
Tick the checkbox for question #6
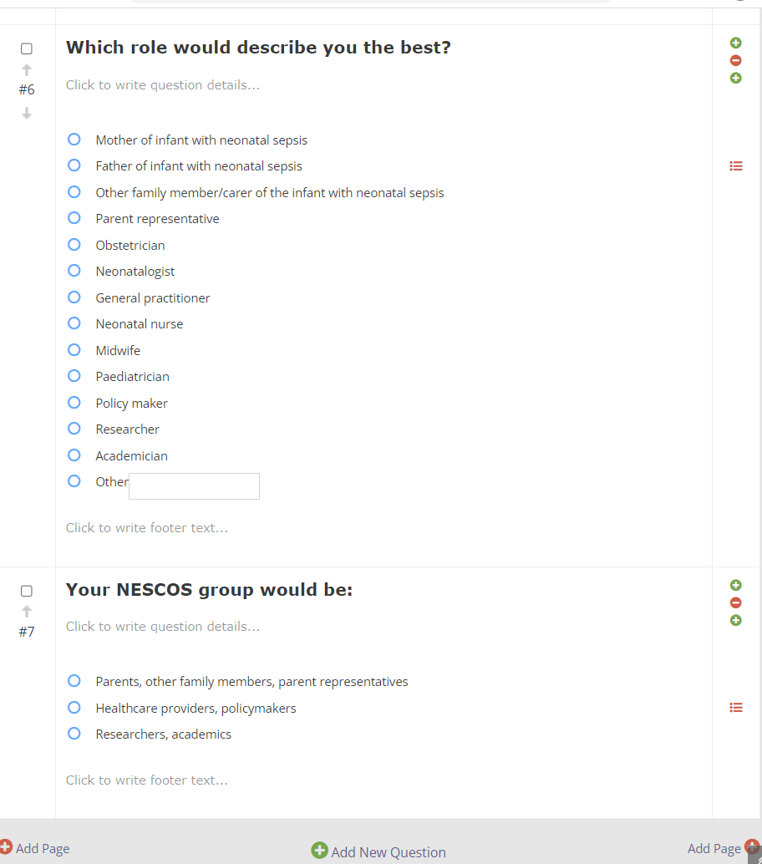[27, 49]
